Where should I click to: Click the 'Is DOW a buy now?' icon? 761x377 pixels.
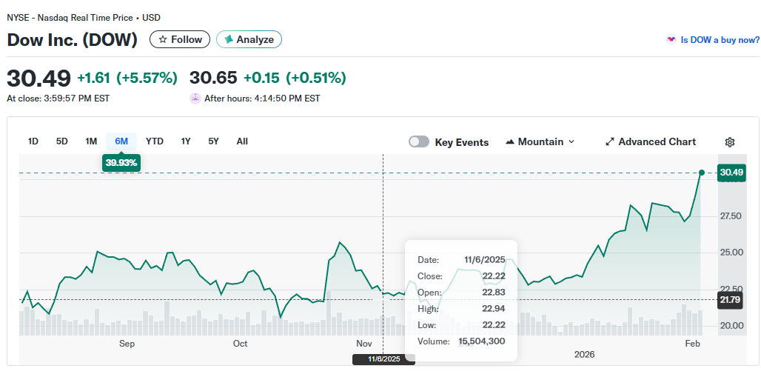click(x=671, y=40)
